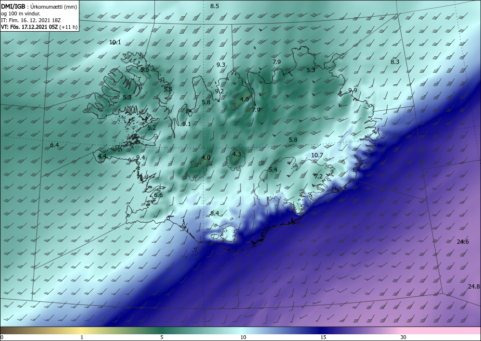Click the 6.4 value label
The width and height of the screenshot is (481, 341).
point(54,145)
